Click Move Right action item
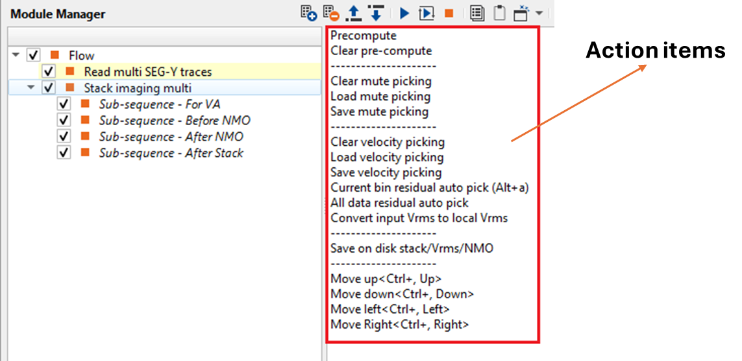The width and height of the screenshot is (742, 361). tap(400, 325)
